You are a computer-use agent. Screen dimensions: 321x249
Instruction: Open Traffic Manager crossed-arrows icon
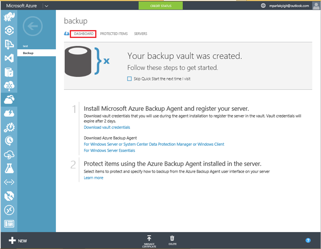pos(9,196)
